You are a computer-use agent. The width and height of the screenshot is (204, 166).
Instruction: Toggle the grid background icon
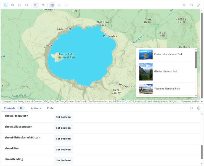[43, 5]
